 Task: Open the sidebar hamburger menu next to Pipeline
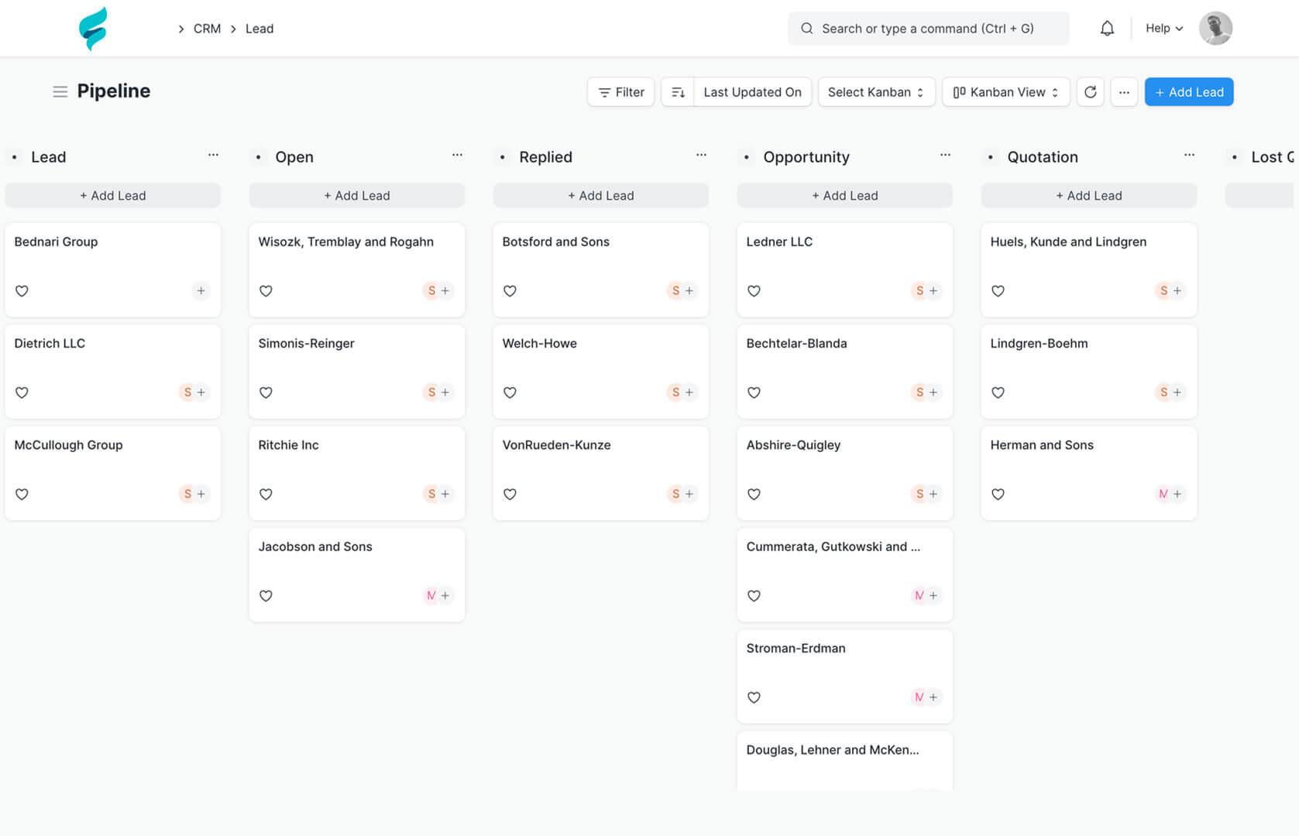pyautogui.click(x=60, y=91)
